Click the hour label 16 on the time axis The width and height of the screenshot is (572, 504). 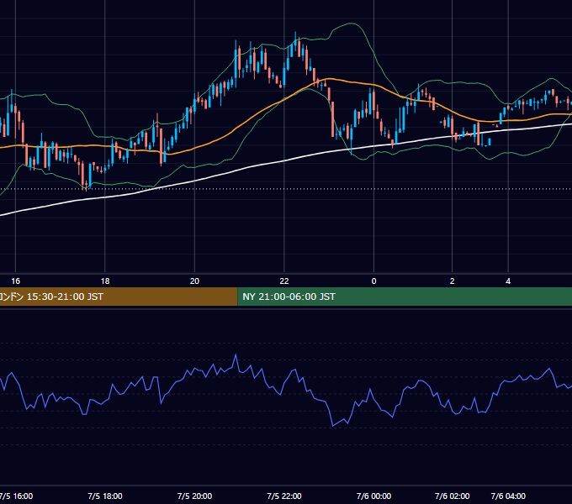(15, 281)
